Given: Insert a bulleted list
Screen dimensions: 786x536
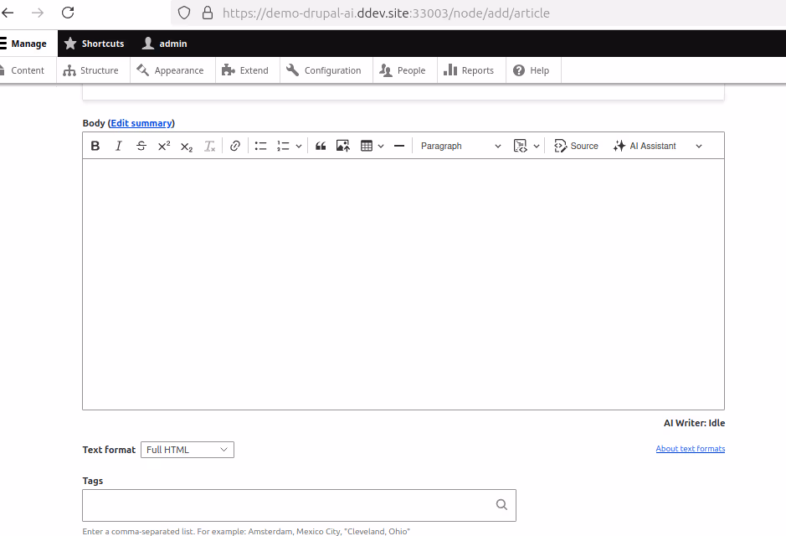Looking at the screenshot, I should pyautogui.click(x=260, y=146).
